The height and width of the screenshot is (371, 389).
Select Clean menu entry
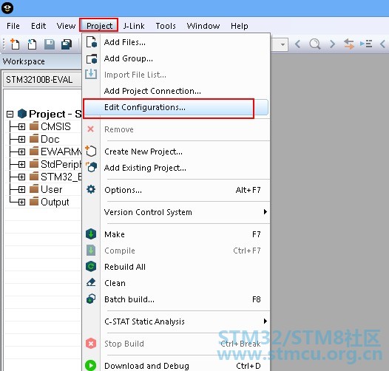pos(176,283)
